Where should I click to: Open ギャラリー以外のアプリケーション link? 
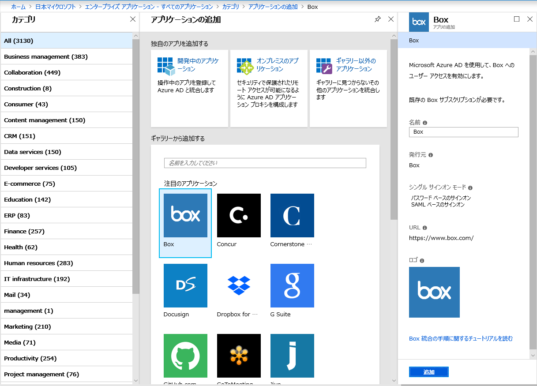click(x=356, y=65)
